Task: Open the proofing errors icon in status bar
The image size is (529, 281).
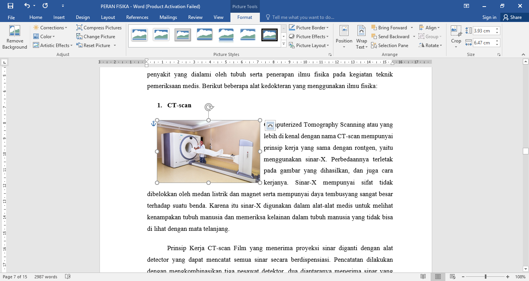Action: point(68,277)
